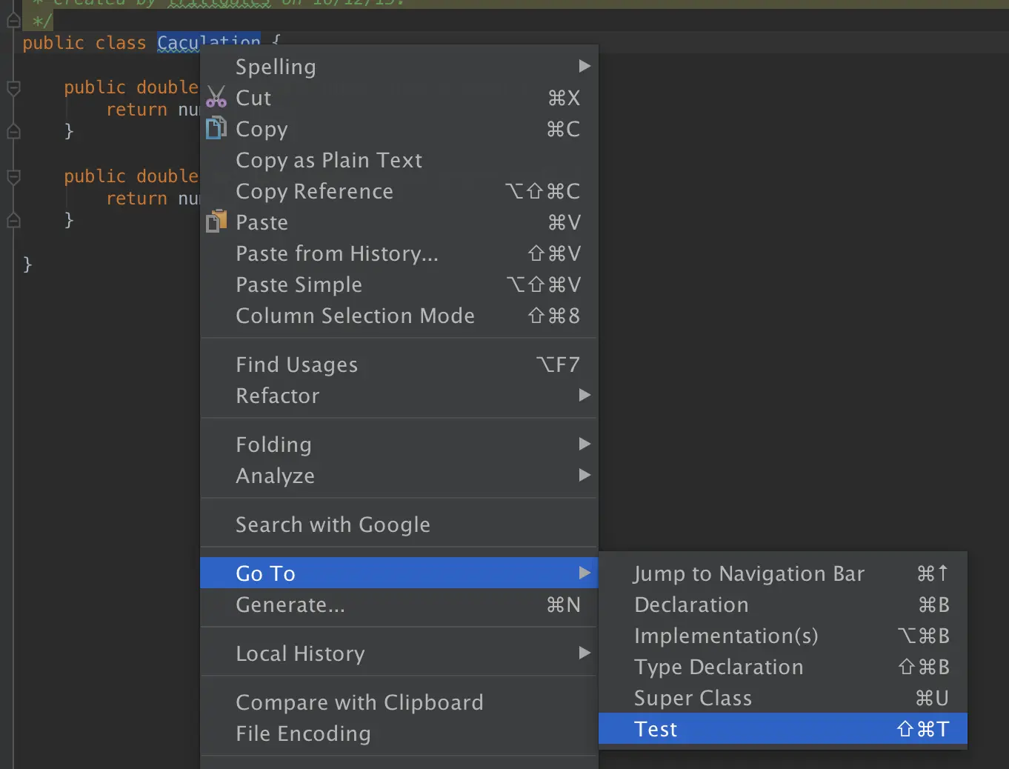Open the Local History entry

pos(399,653)
